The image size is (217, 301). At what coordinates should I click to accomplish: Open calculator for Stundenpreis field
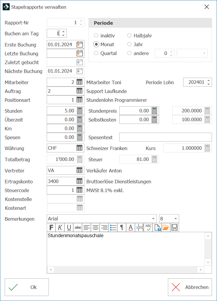point(154,111)
